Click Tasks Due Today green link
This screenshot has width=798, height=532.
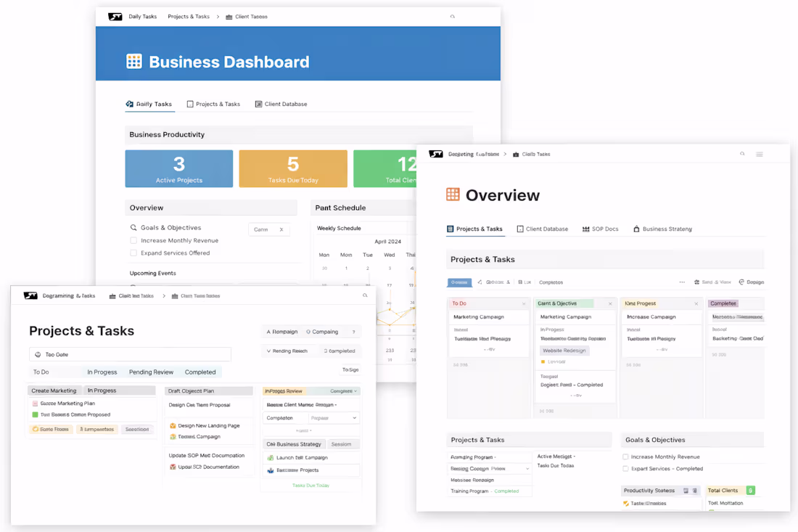[x=310, y=485]
